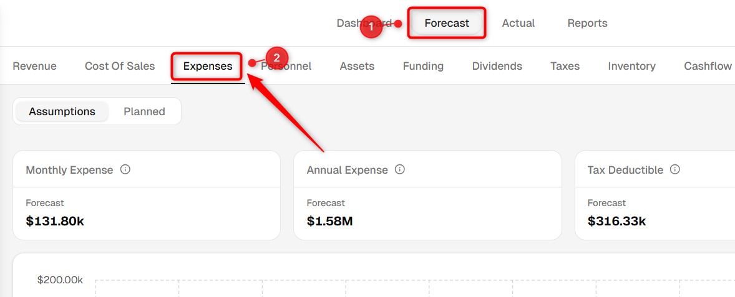Click info icon beside Annual Expense
This screenshot has width=735, height=297.
point(400,169)
